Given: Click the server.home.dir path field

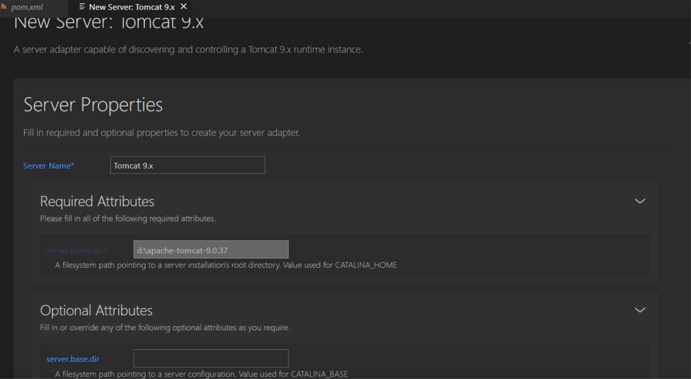Looking at the screenshot, I should (x=211, y=250).
